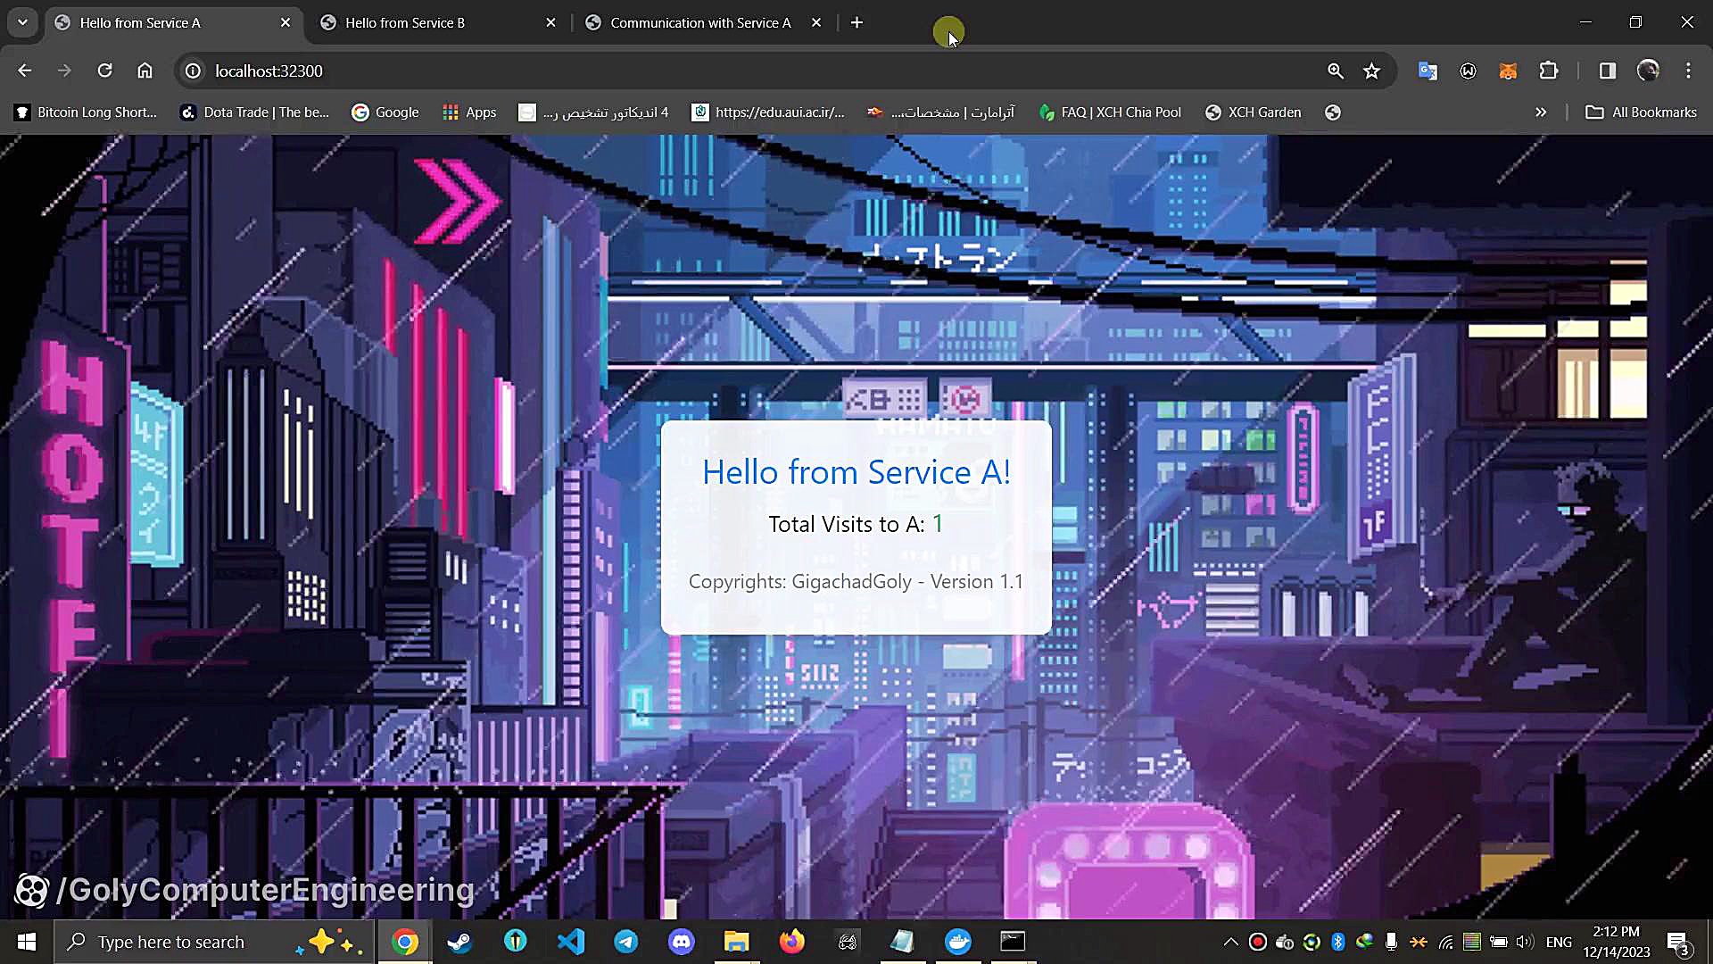Open the edu.aui.ac.ir bookmark
The height and width of the screenshot is (964, 1713).
coord(768,112)
